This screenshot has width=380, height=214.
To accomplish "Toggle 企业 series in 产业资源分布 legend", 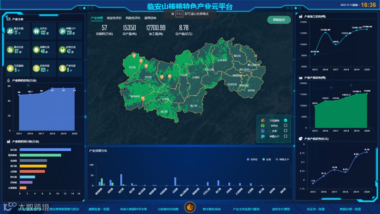I will [x=267, y=159].
